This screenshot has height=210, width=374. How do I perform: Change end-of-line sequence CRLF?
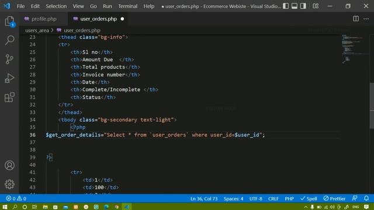pos(273,198)
